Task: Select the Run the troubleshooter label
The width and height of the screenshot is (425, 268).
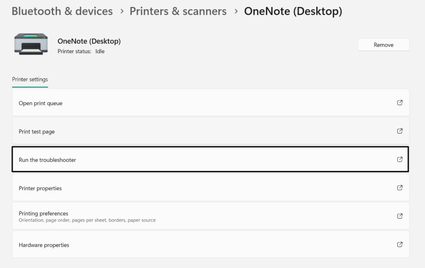Action: pyautogui.click(x=47, y=160)
